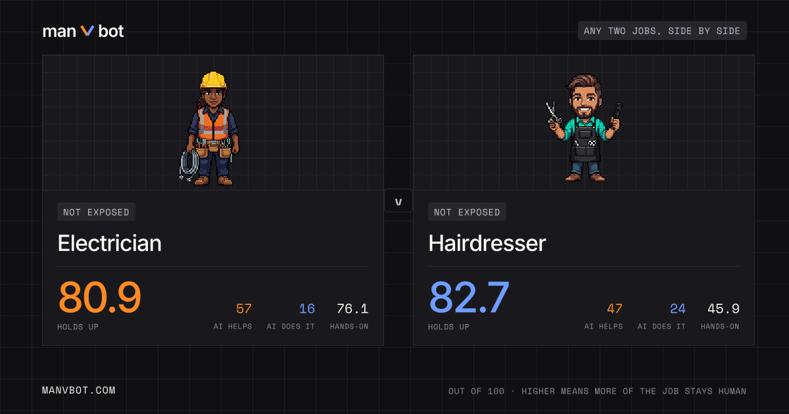Click Electrician's AI Does It value 16
789x414 pixels.
click(307, 309)
